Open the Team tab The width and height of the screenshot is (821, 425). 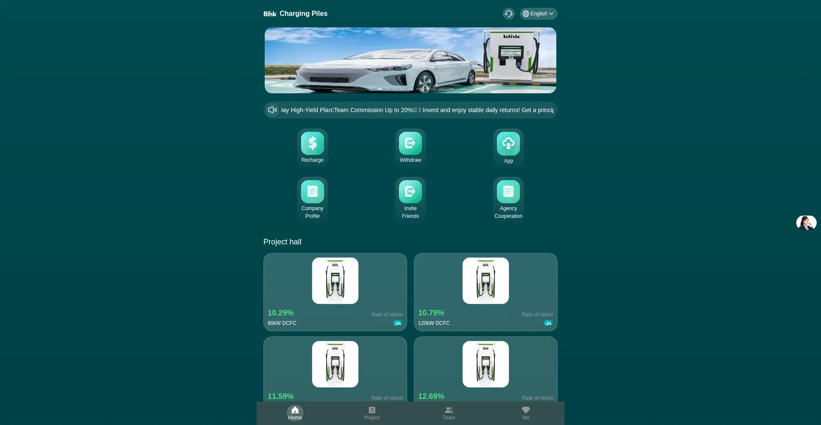coord(448,413)
